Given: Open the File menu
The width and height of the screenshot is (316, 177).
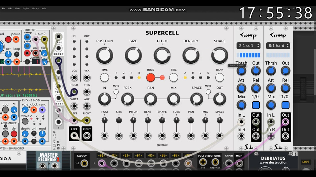Looking at the screenshot, I should [x=4, y=9].
